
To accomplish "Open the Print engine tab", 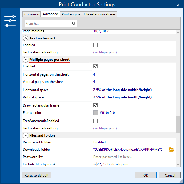I will click(71, 14).
